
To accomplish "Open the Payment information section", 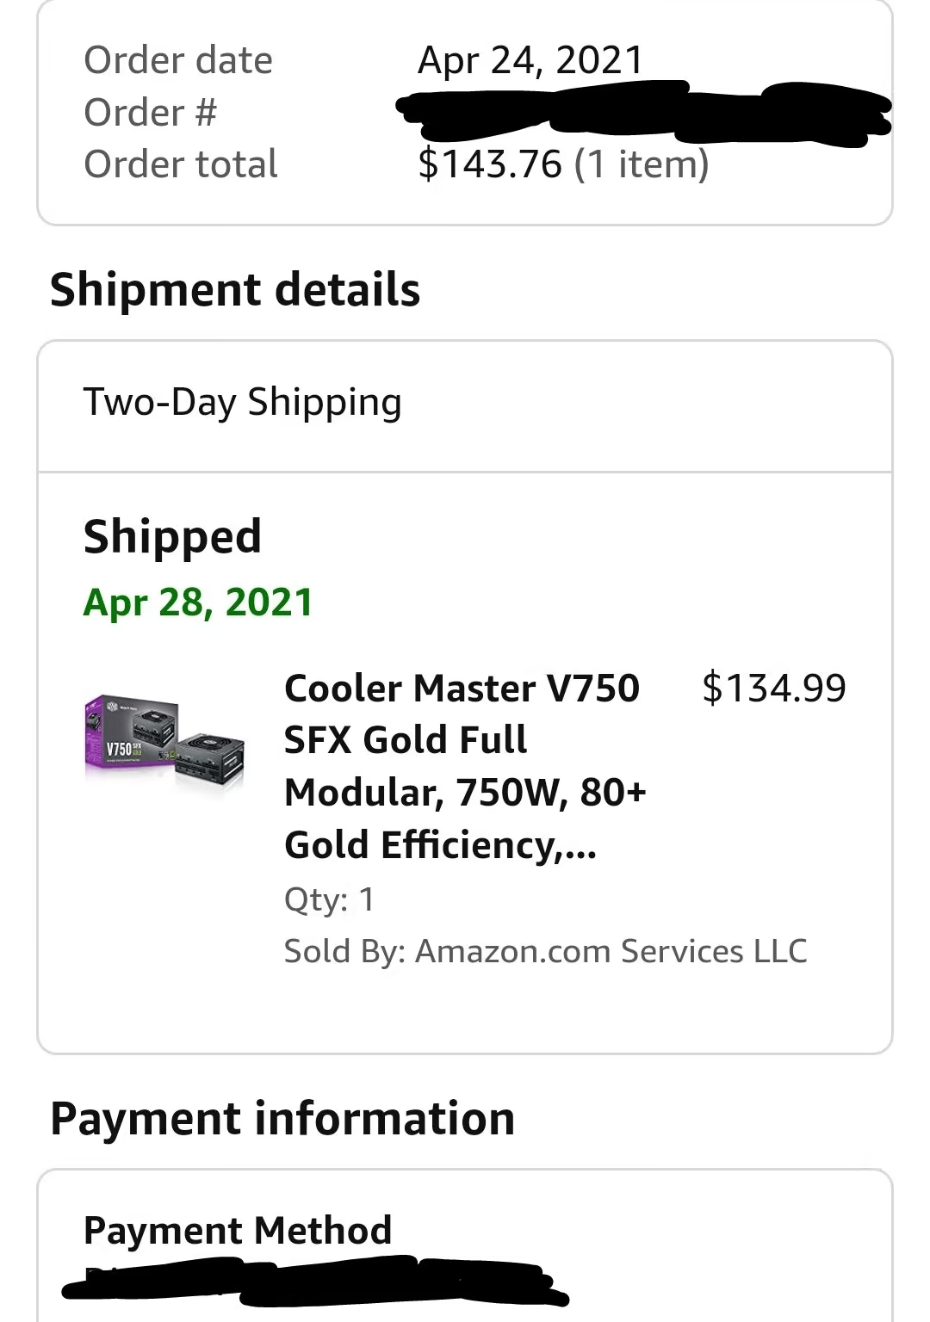I will coord(284,1119).
